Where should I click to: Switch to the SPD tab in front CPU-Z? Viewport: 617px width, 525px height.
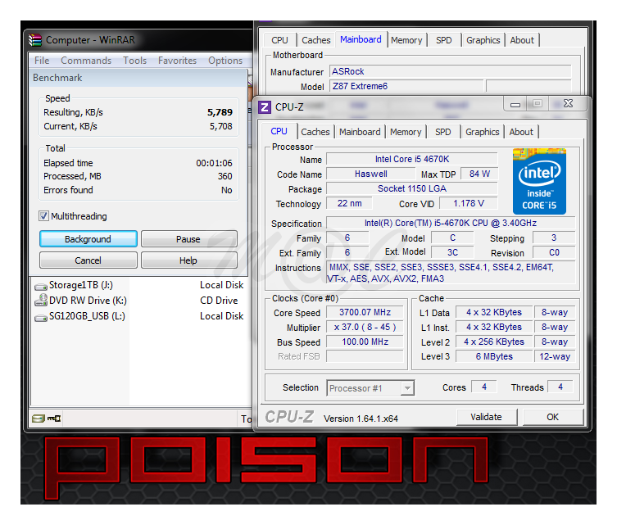[x=443, y=132]
